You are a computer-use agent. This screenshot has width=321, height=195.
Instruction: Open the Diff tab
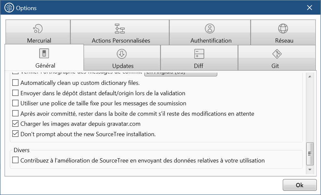coord(199,58)
